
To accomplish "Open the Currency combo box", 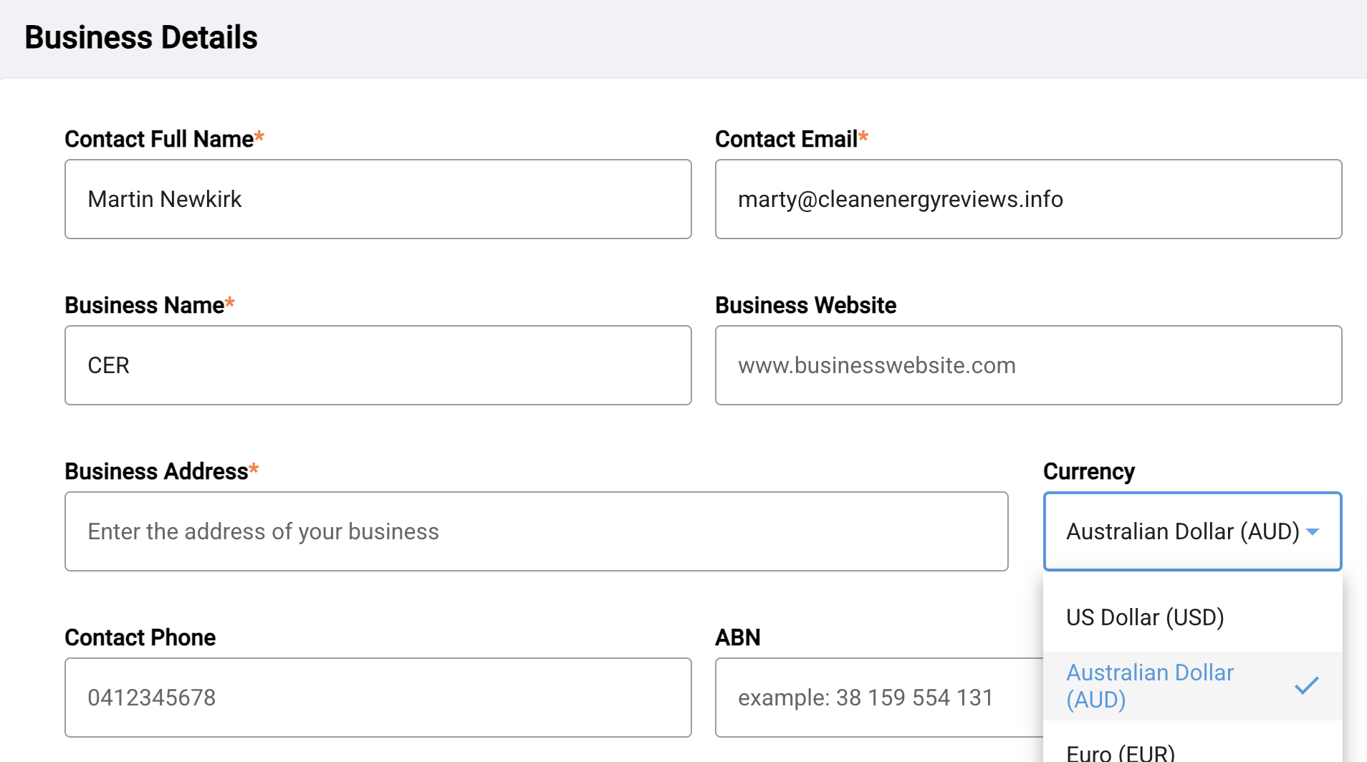I will click(1182, 531).
